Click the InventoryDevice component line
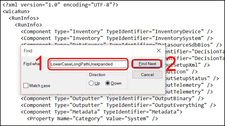Screen dimensions: 225x126 click(117, 32)
